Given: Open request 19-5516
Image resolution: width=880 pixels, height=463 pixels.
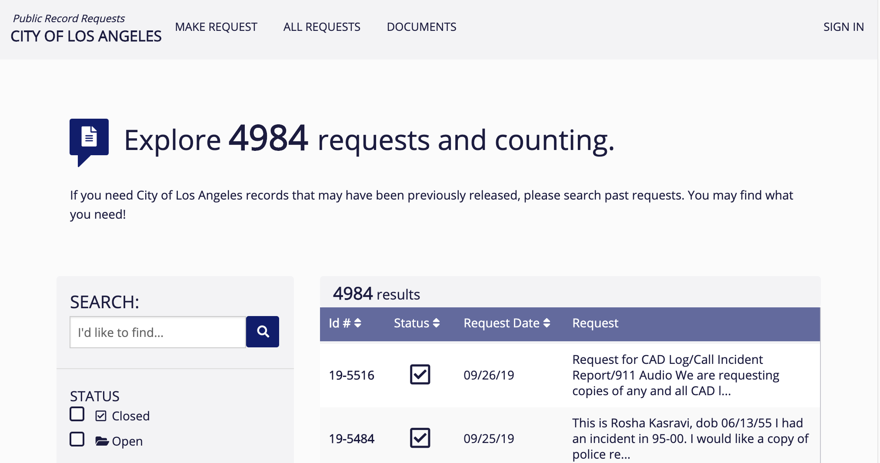Looking at the screenshot, I should 352,375.
